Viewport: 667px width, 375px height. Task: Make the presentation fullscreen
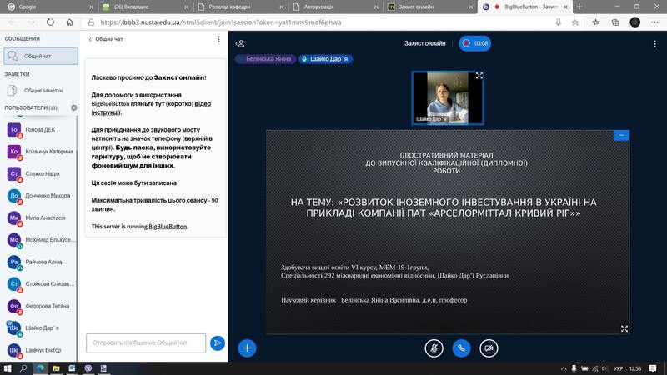click(x=624, y=328)
